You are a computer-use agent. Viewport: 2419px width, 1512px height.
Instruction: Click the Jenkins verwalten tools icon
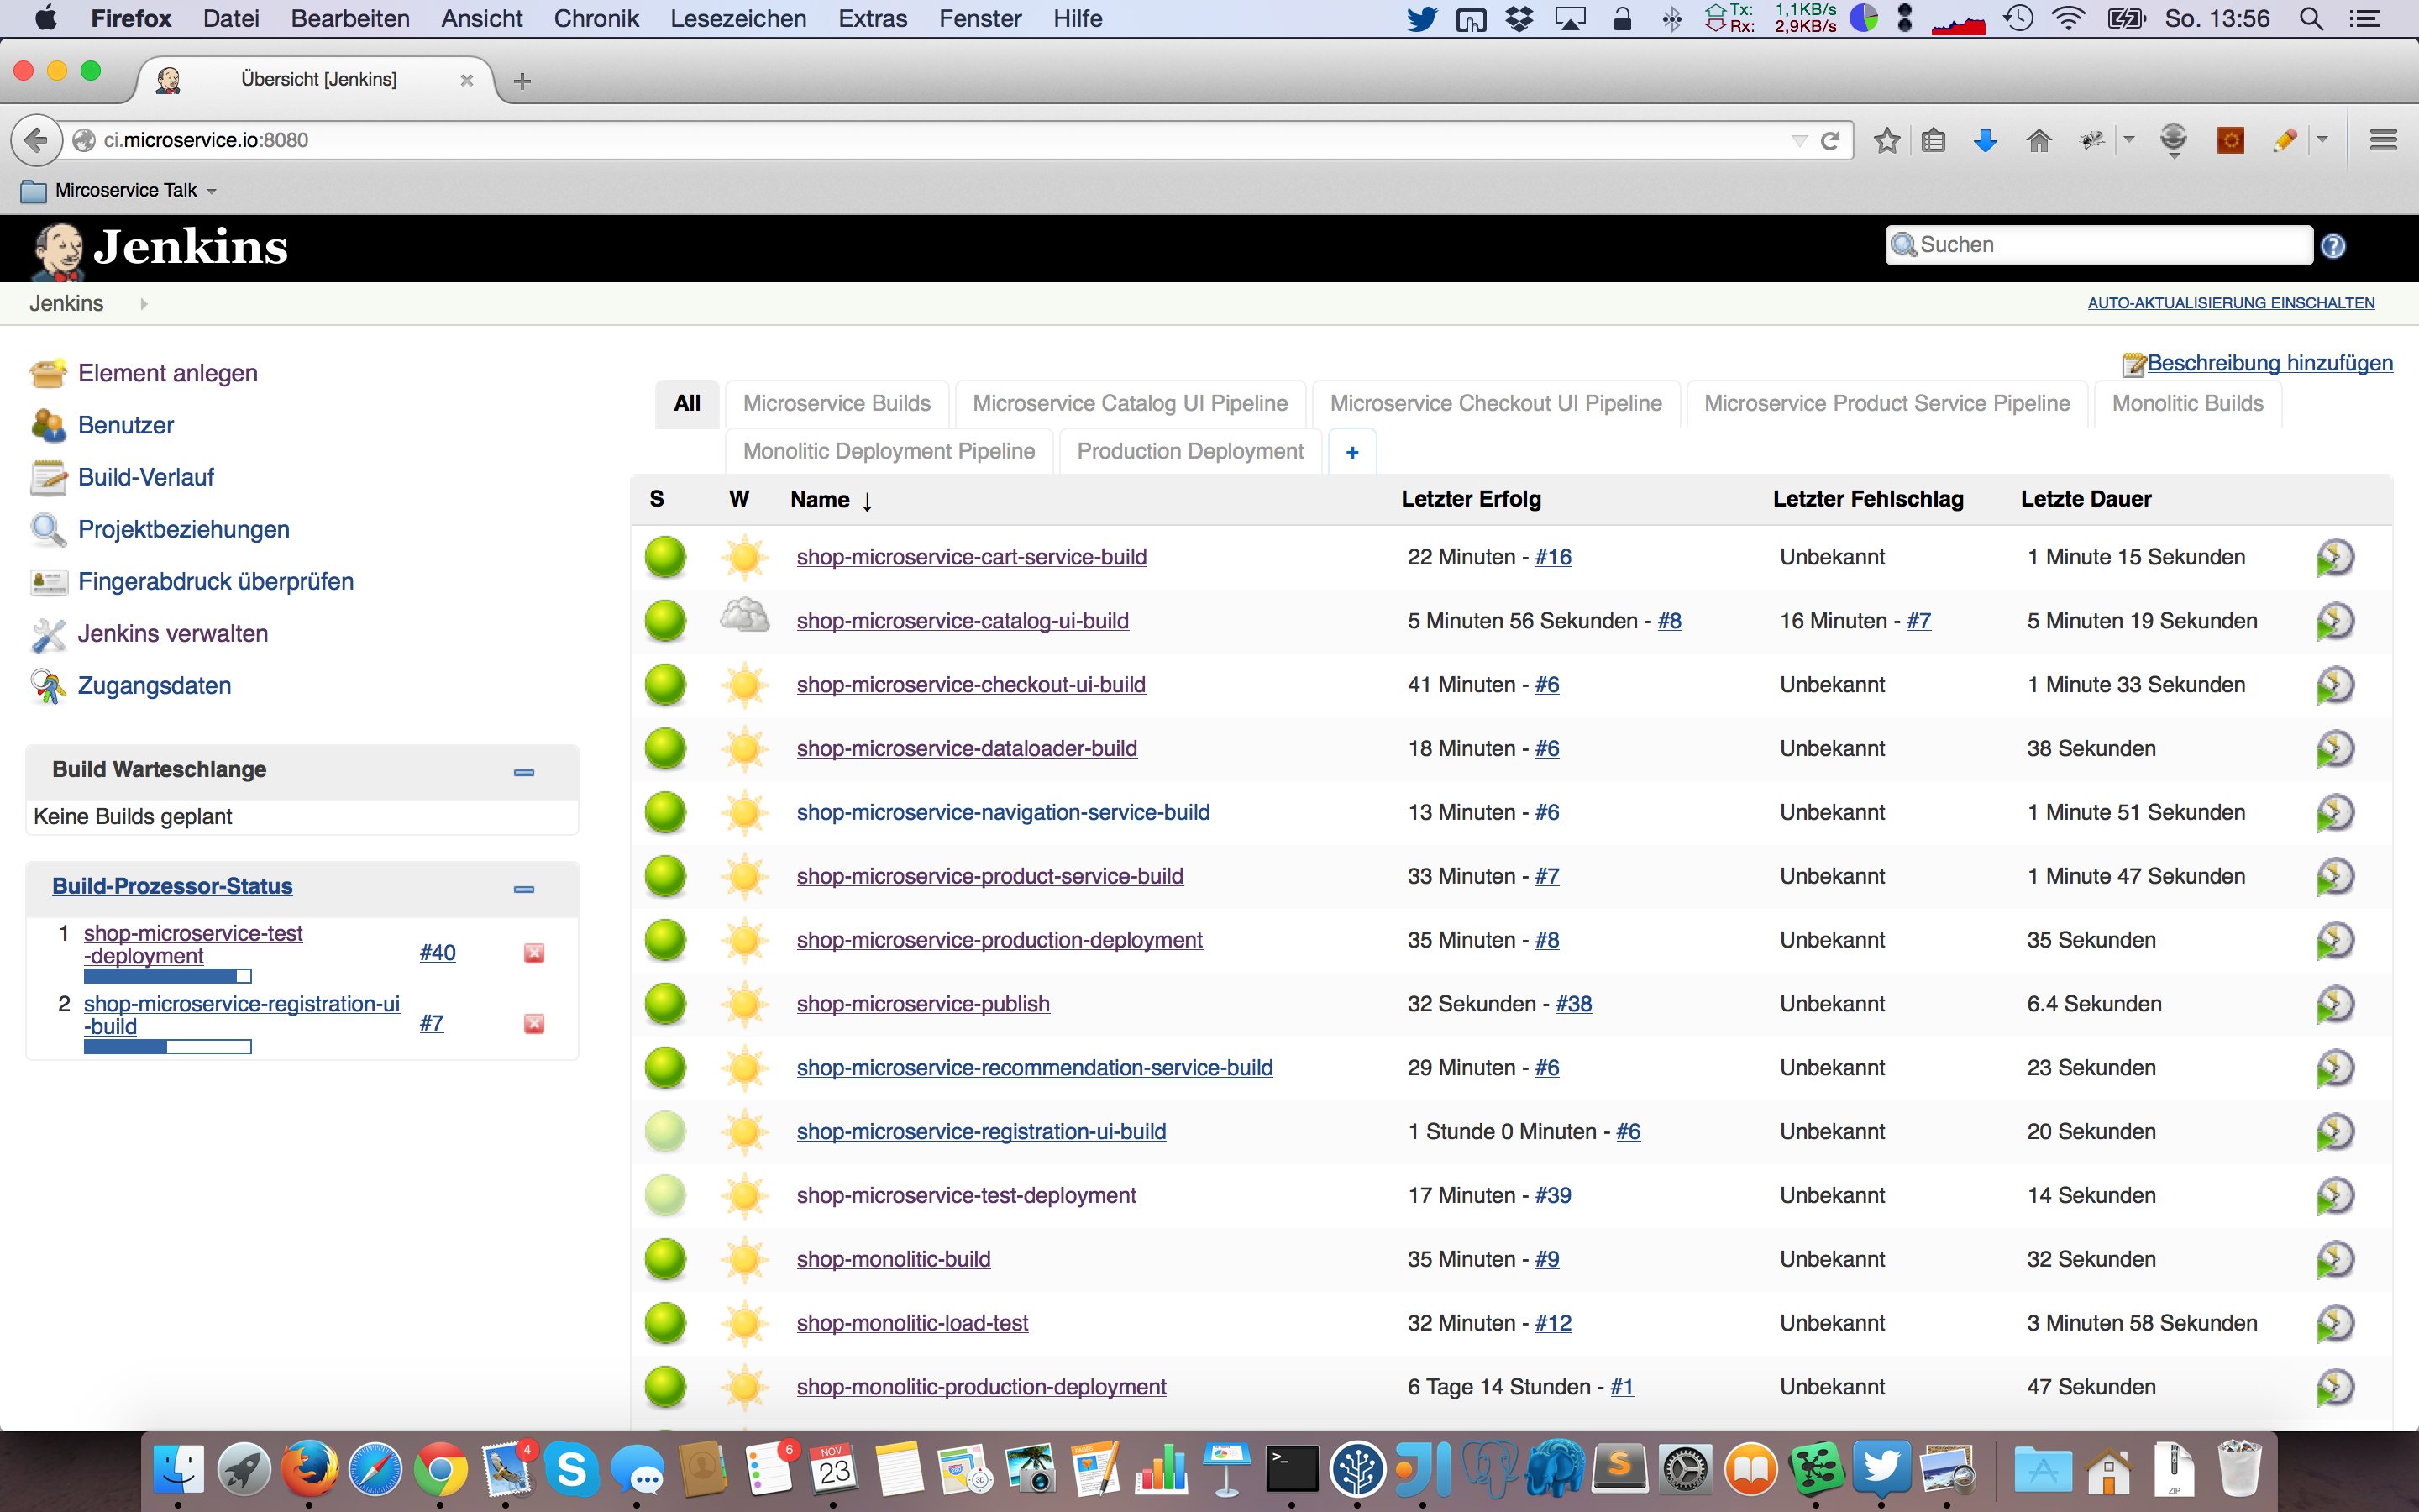coord(47,634)
